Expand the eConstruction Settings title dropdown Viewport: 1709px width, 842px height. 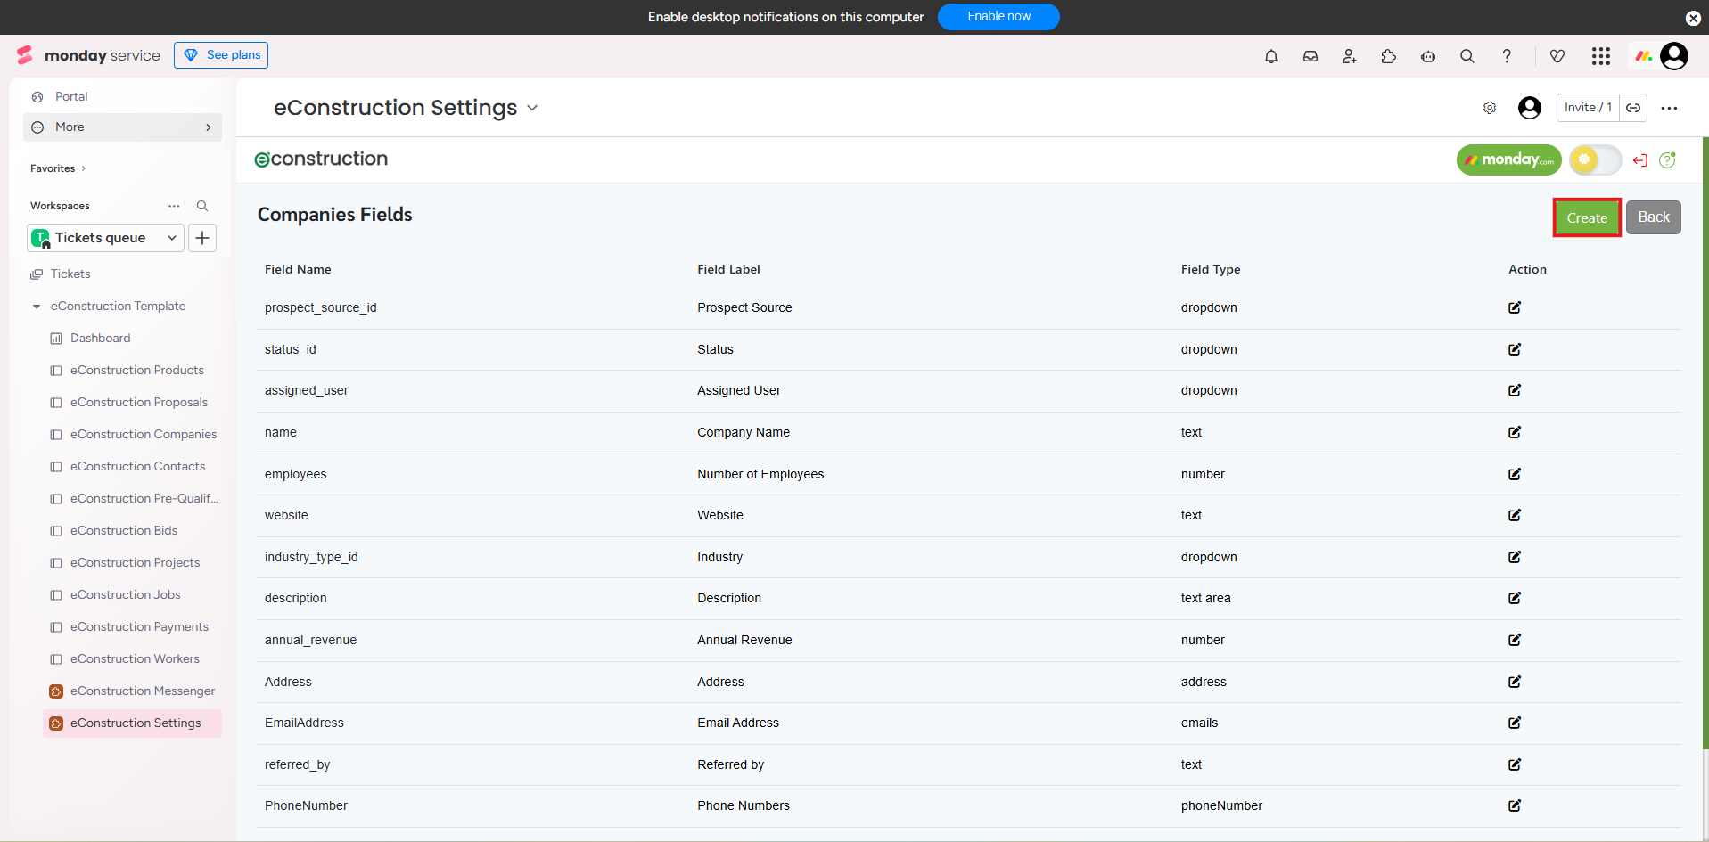(532, 108)
